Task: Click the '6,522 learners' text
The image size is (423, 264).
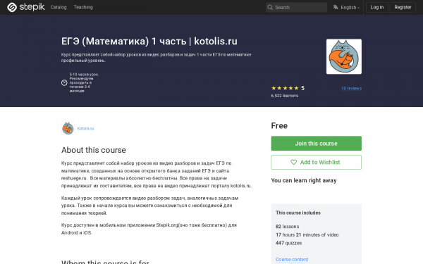Action: 285,96
